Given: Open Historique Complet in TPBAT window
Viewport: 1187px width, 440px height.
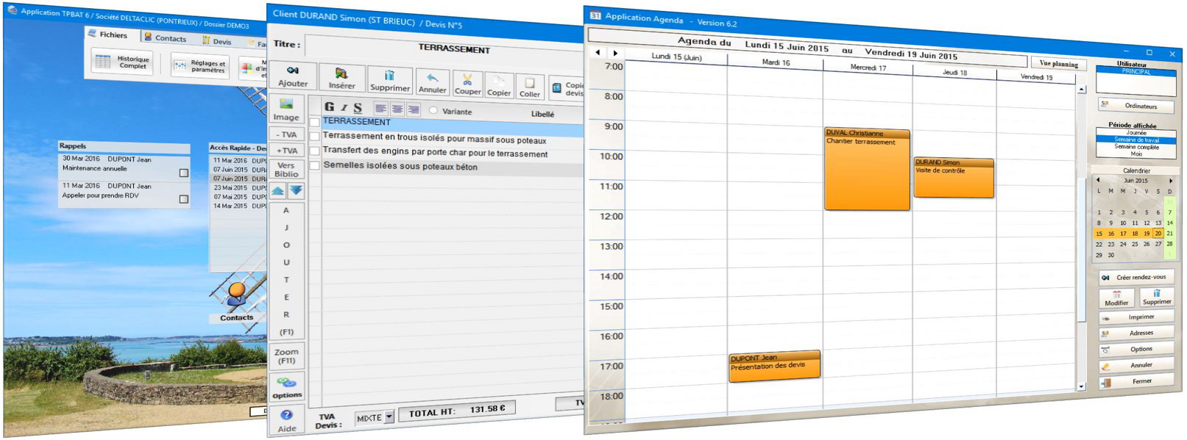Looking at the screenshot, I should point(123,62).
